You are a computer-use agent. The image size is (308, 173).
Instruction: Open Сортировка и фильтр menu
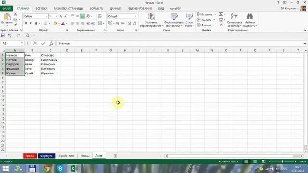coord(234,20)
